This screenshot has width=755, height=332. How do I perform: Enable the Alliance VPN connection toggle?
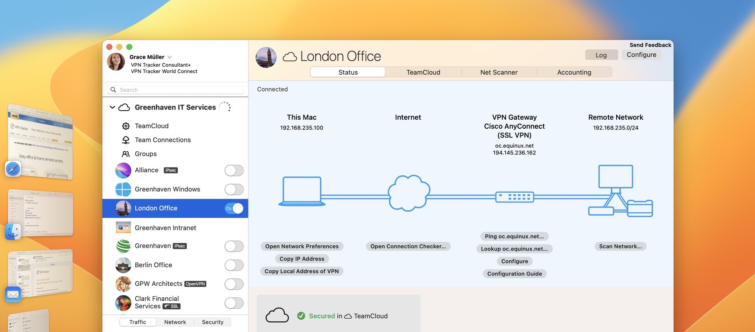coord(234,170)
